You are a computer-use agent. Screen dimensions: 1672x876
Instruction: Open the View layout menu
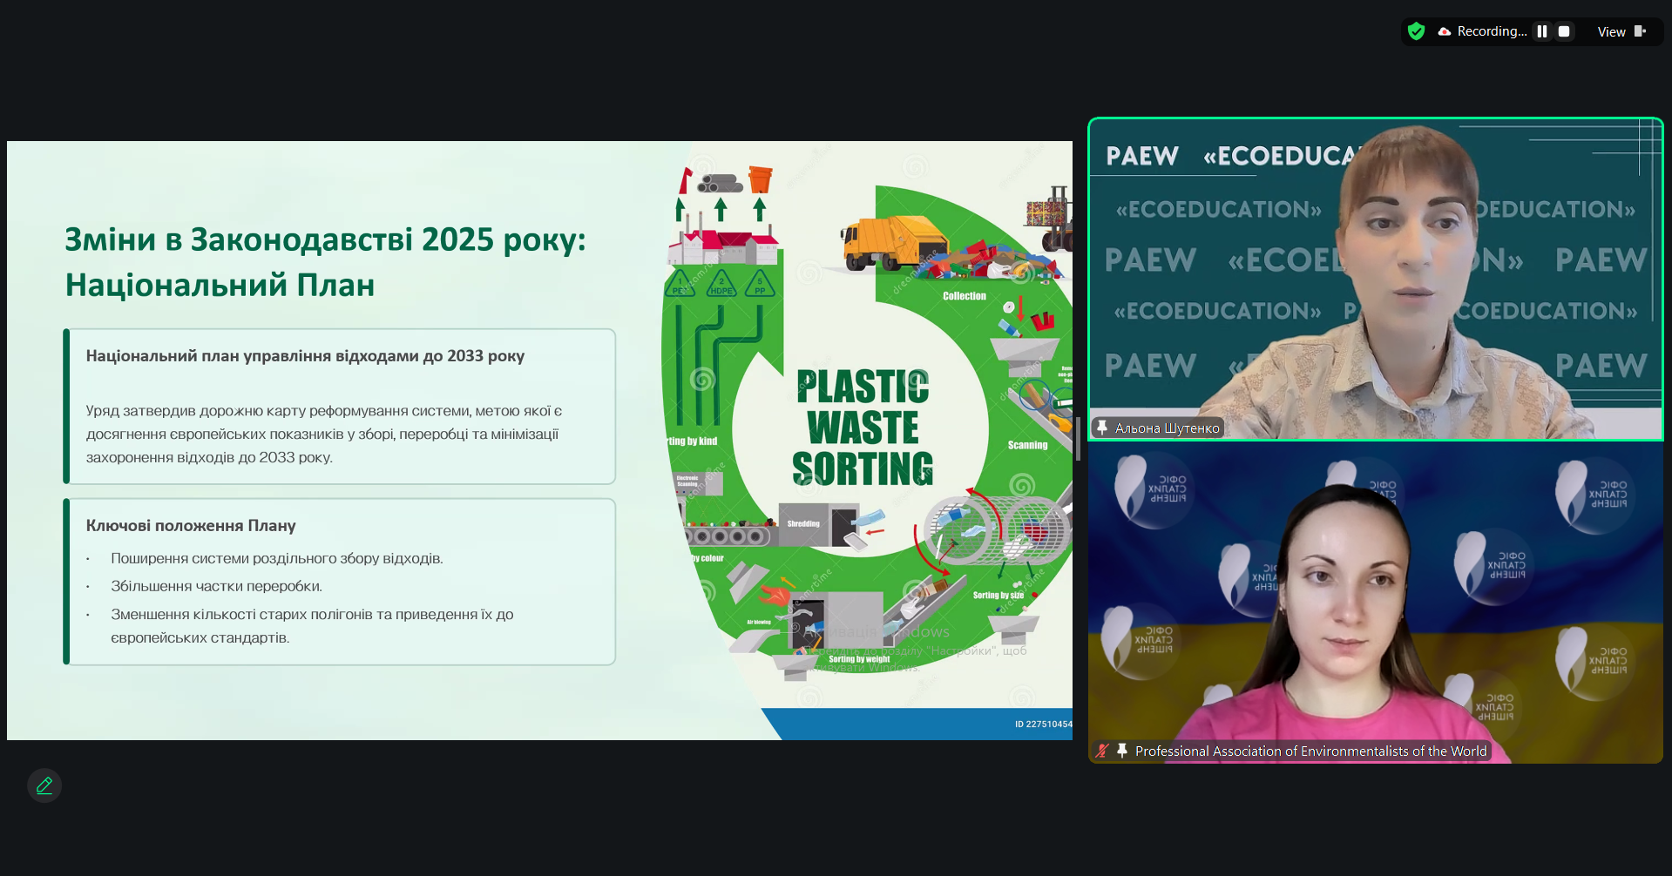coord(1611,31)
